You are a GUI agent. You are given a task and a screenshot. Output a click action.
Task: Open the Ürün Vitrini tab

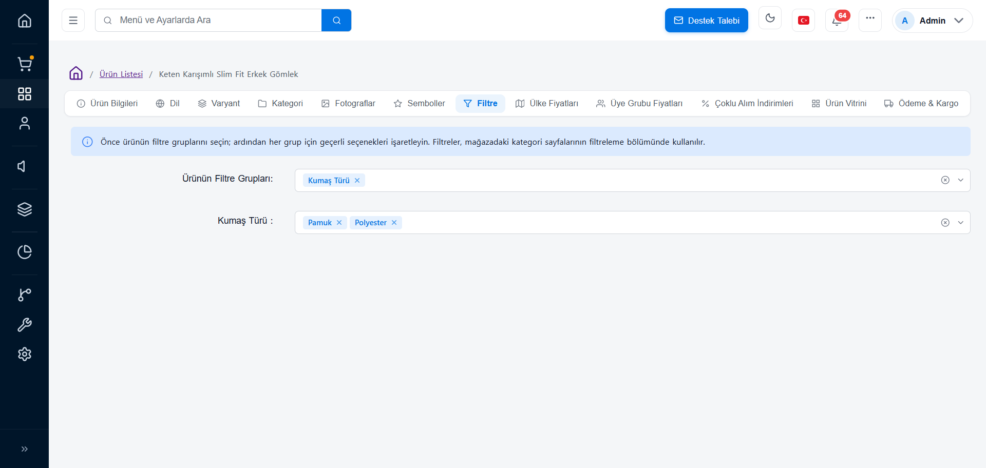pos(839,104)
